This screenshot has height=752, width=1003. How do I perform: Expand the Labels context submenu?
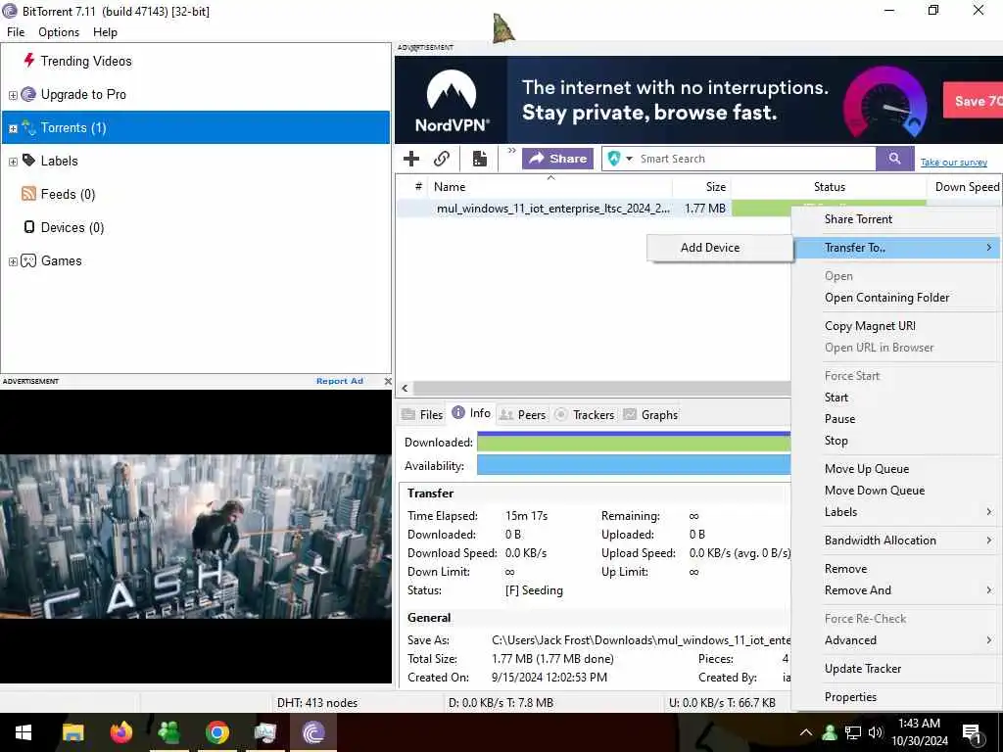pyautogui.click(x=895, y=512)
